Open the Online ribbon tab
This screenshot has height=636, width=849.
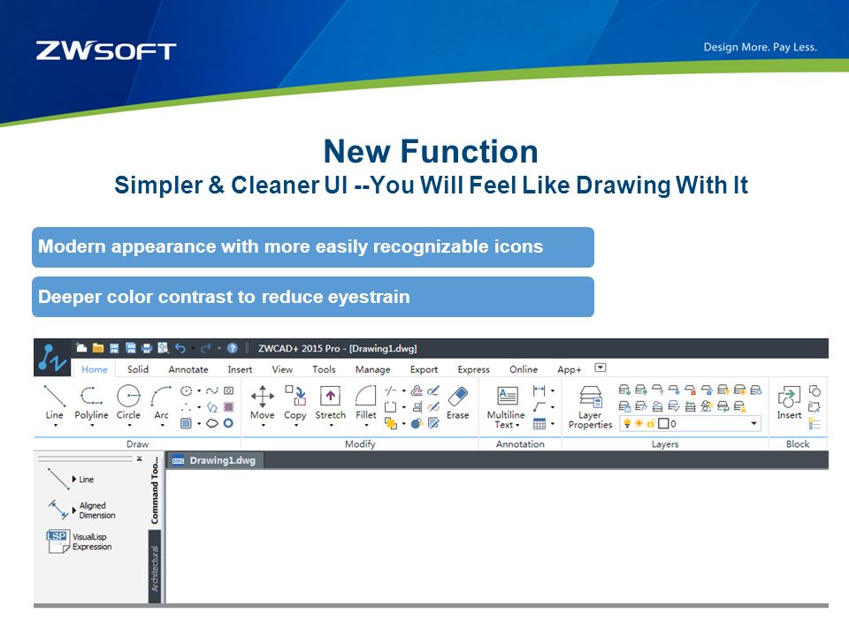[523, 369]
